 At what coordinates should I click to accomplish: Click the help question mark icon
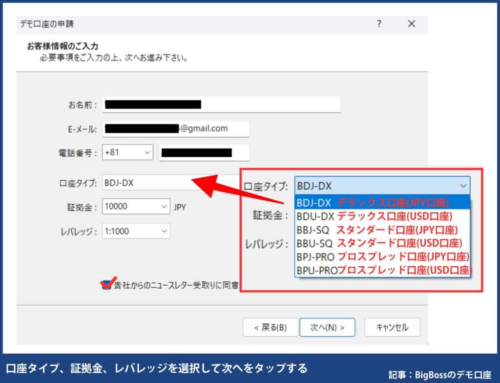[x=378, y=23]
